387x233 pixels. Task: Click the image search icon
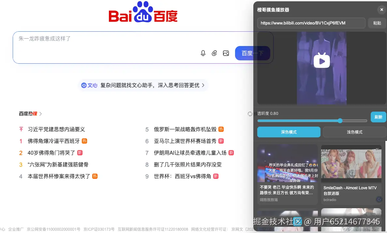coord(226,53)
